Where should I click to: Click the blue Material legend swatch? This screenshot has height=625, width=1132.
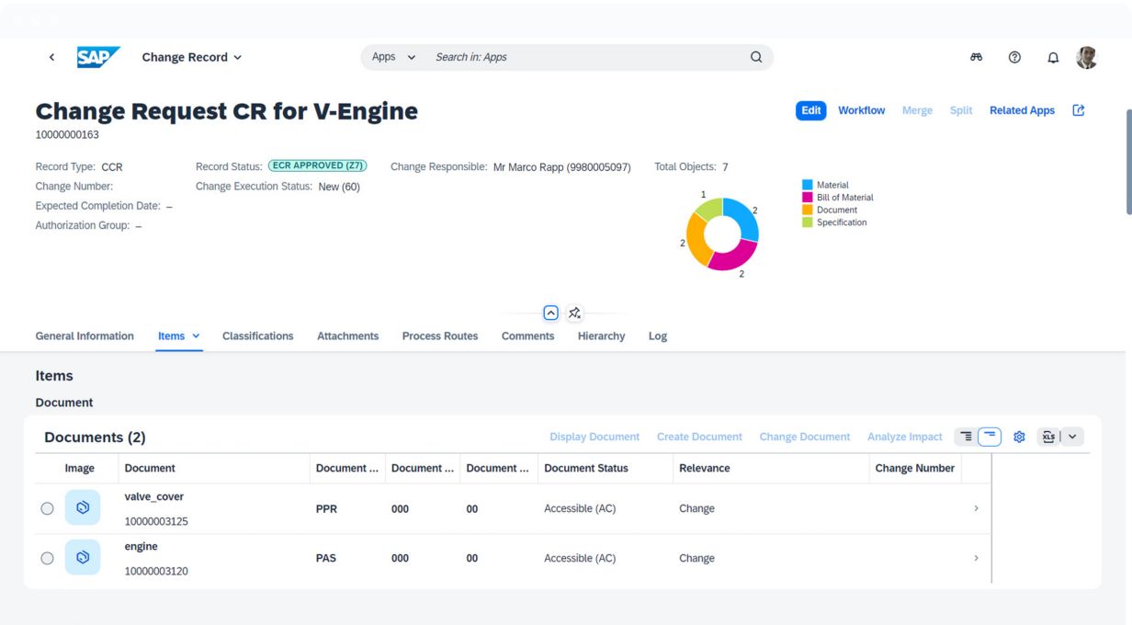(807, 185)
